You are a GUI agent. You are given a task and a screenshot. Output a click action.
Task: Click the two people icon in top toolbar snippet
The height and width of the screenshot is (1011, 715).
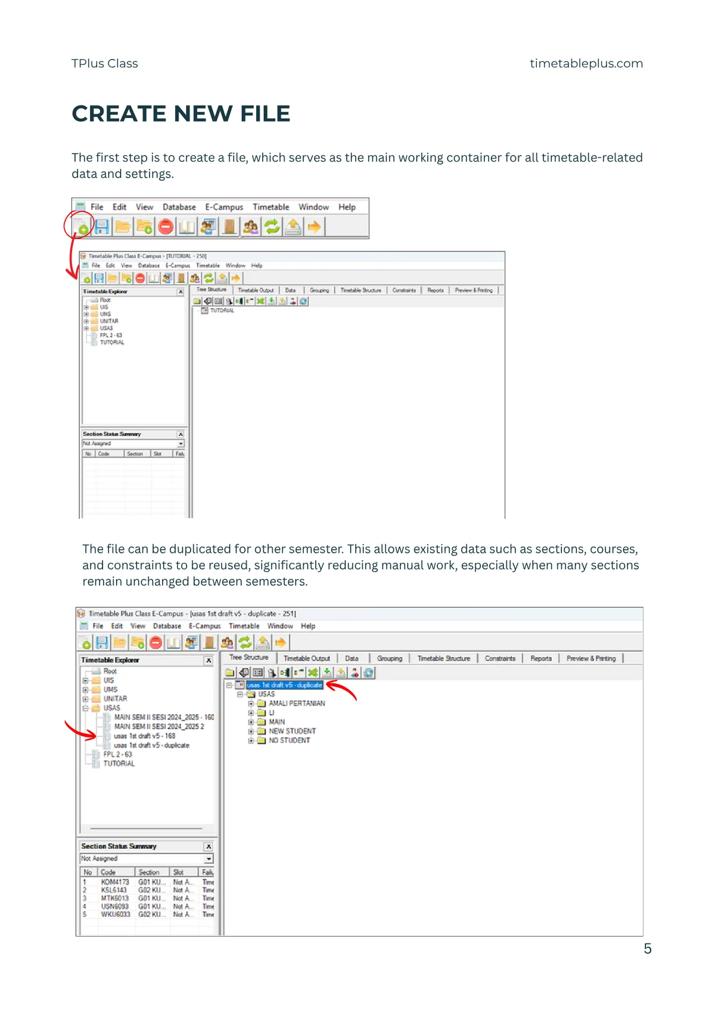tap(251, 227)
